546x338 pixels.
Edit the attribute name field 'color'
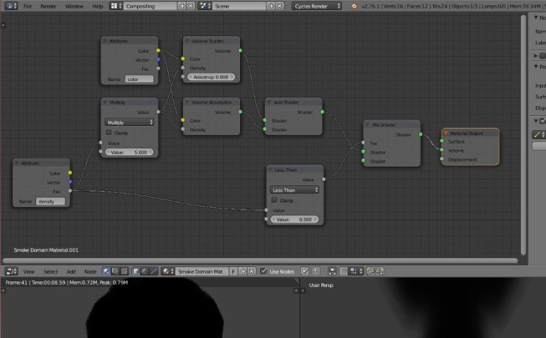(x=139, y=79)
